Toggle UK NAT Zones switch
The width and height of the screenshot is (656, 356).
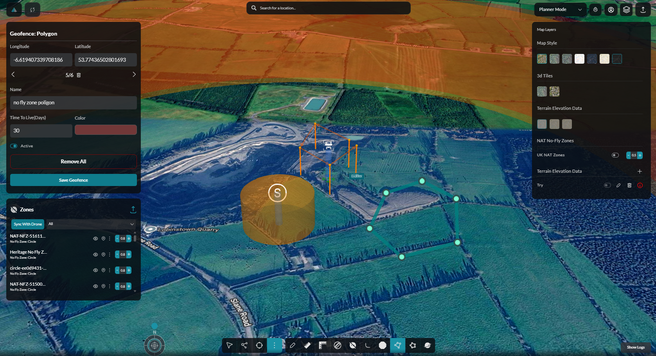click(x=615, y=155)
